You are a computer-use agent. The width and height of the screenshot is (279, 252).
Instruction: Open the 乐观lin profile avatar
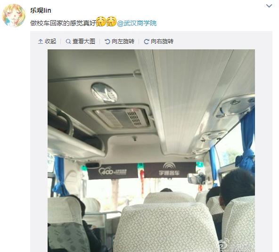[x=14, y=16]
